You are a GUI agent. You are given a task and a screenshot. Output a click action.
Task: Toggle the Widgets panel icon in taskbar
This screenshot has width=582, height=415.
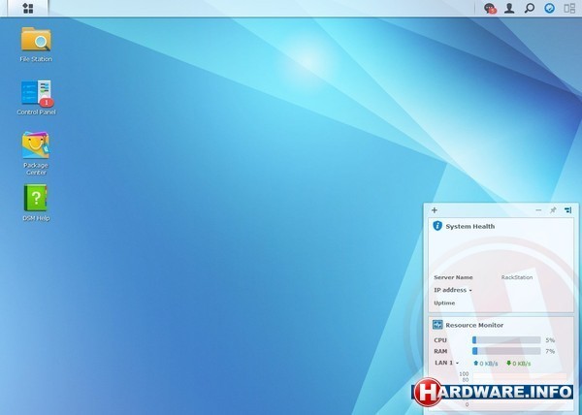549,8
